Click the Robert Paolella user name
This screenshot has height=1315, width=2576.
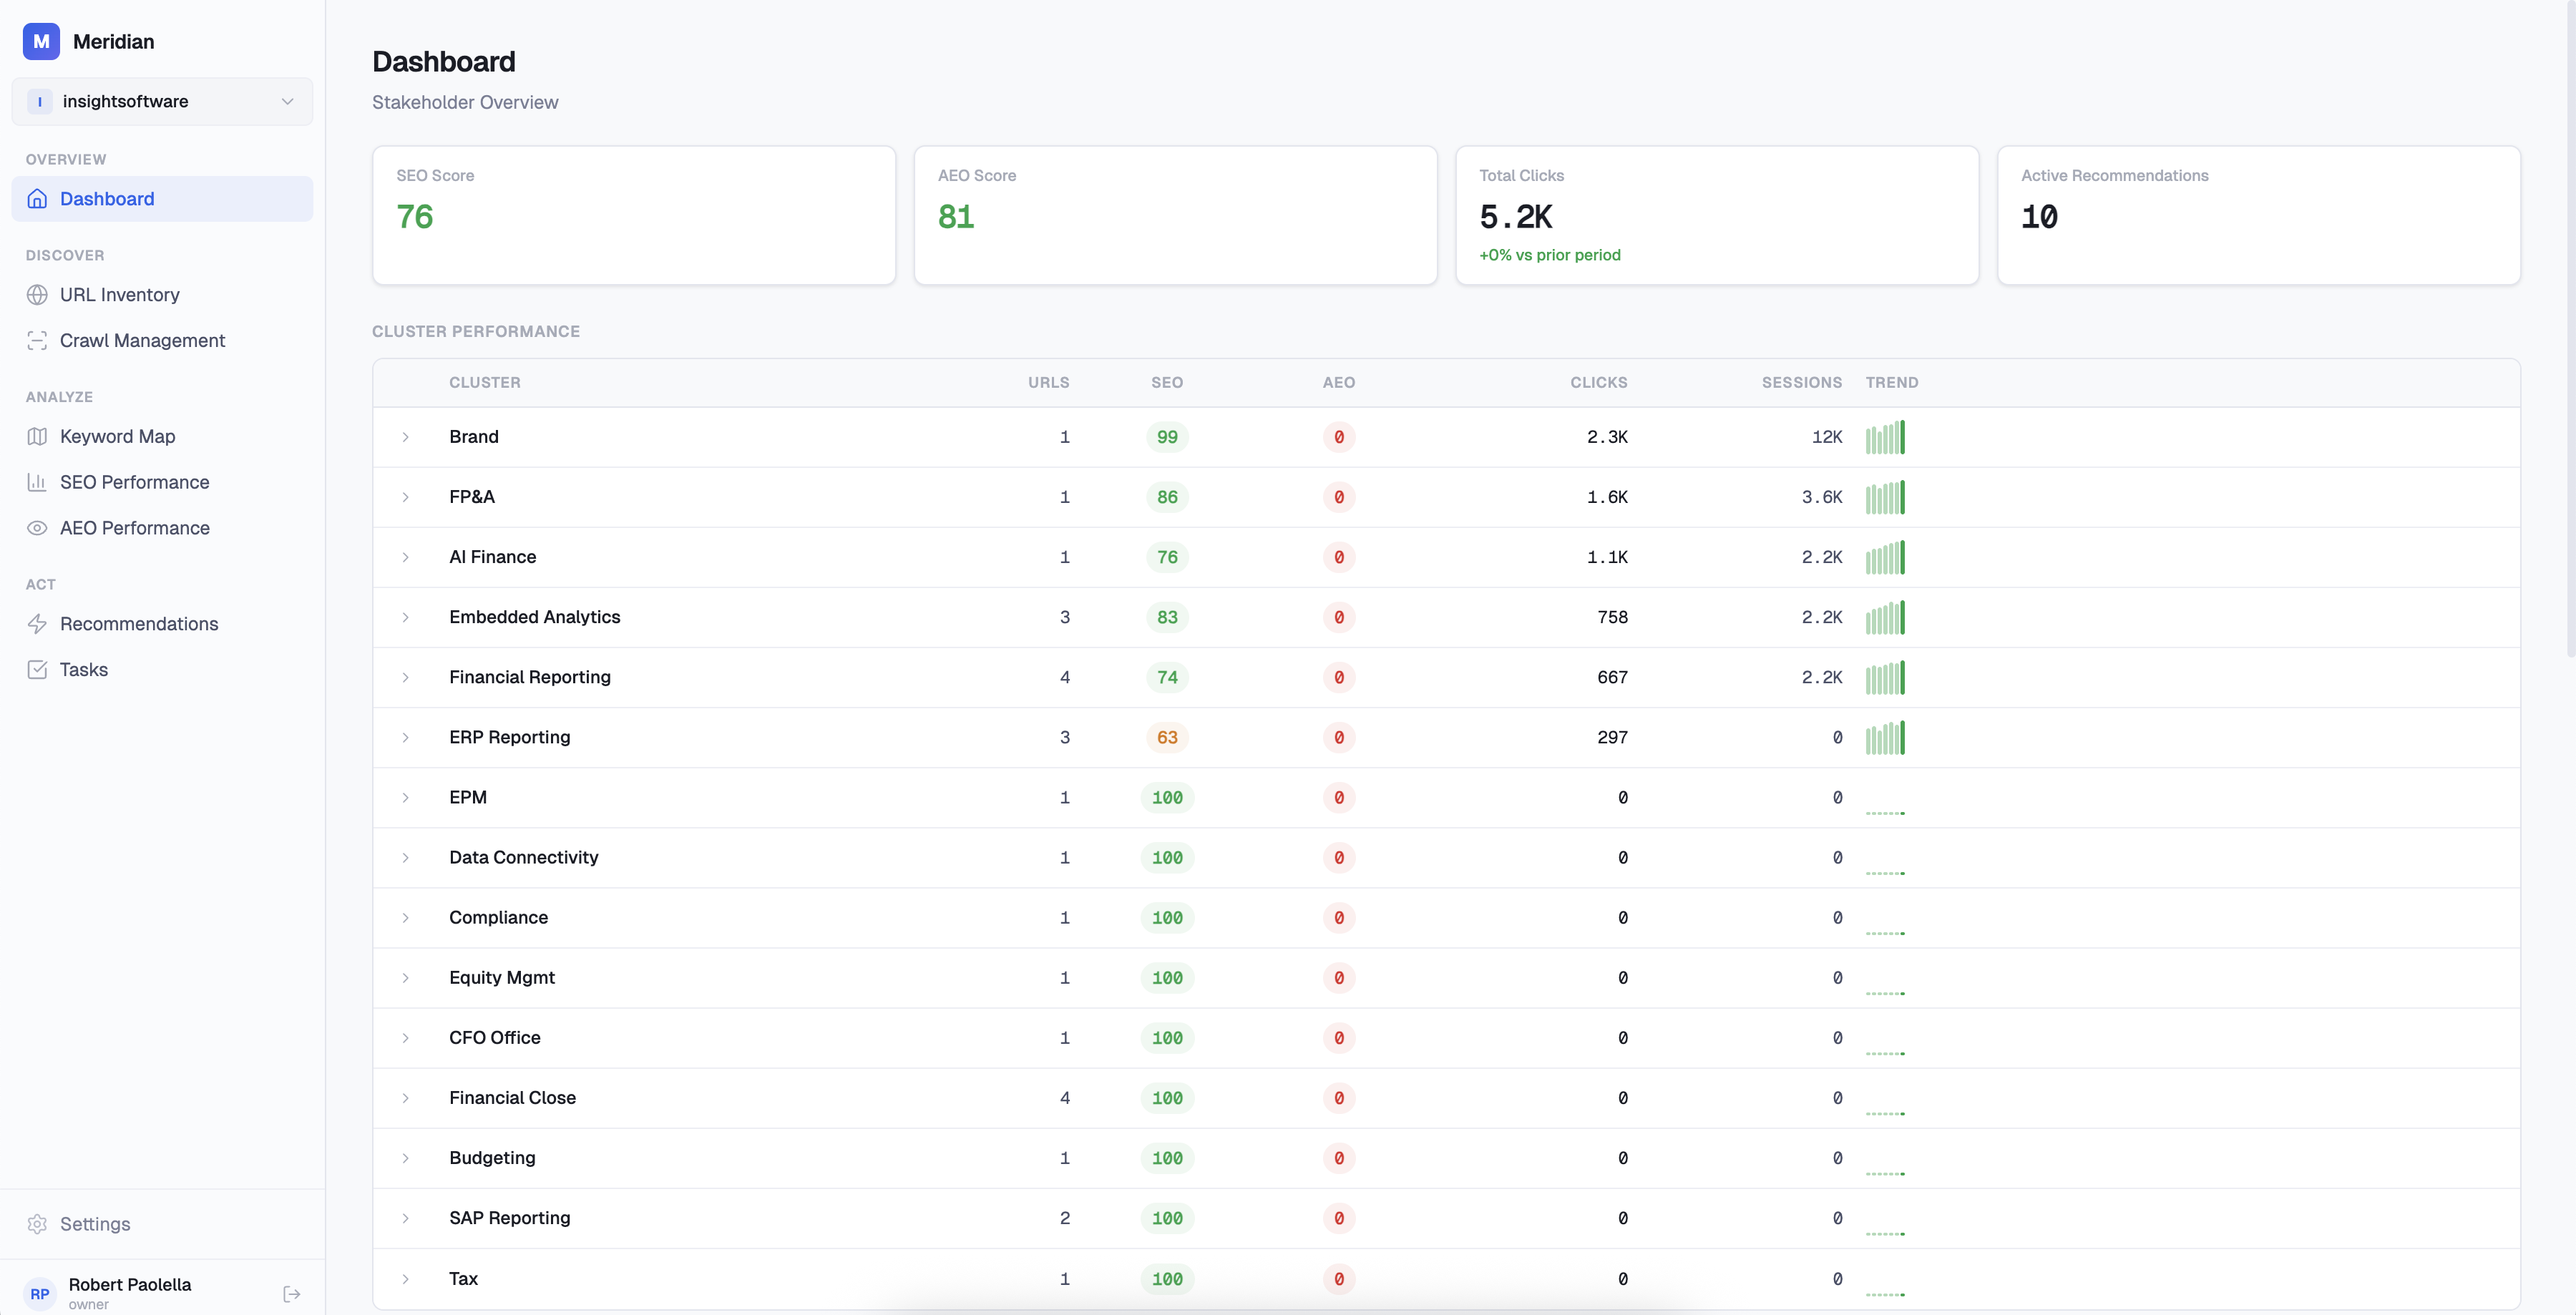(130, 1285)
